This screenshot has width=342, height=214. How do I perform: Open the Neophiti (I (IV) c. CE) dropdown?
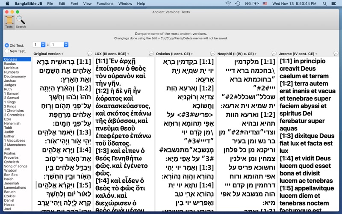237,54
